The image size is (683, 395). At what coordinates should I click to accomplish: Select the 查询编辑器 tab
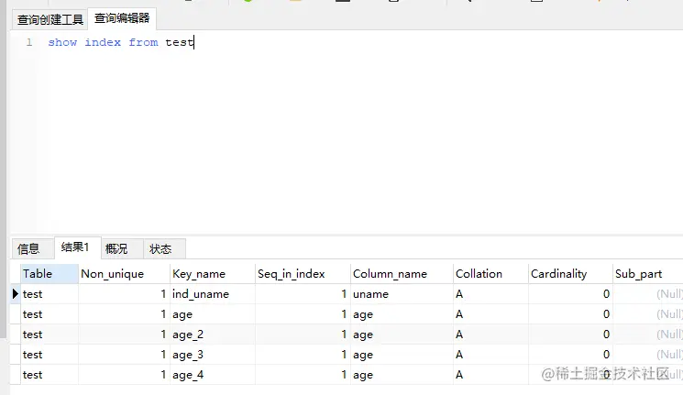122,18
